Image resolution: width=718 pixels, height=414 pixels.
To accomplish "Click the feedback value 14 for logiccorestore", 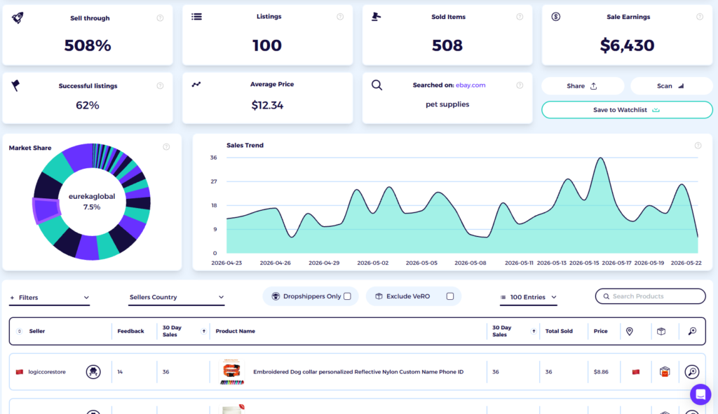I will pyautogui.click(x=120, y=372).
